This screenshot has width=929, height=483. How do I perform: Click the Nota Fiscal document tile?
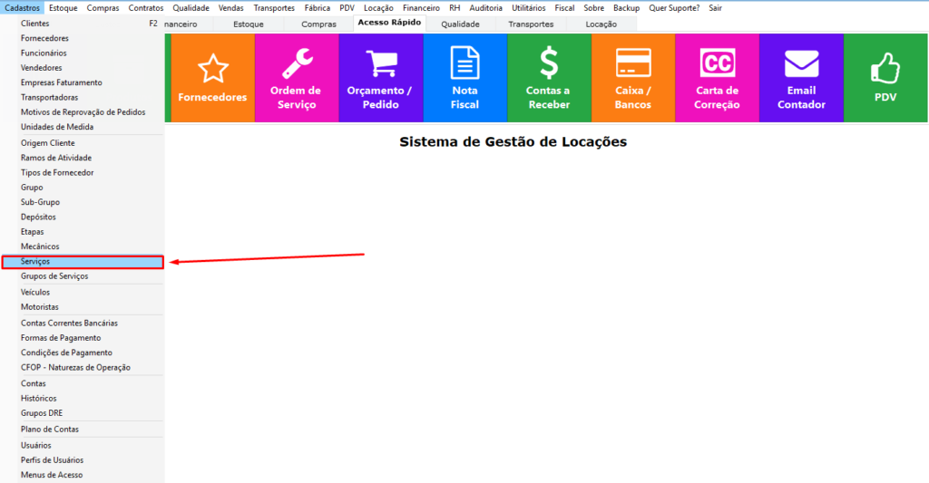[464, 78]
